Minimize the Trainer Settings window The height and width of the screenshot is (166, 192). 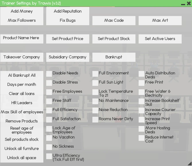183,4
